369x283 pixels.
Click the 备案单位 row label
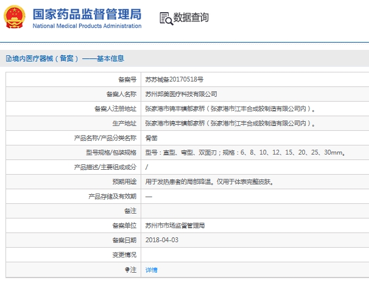124,225
